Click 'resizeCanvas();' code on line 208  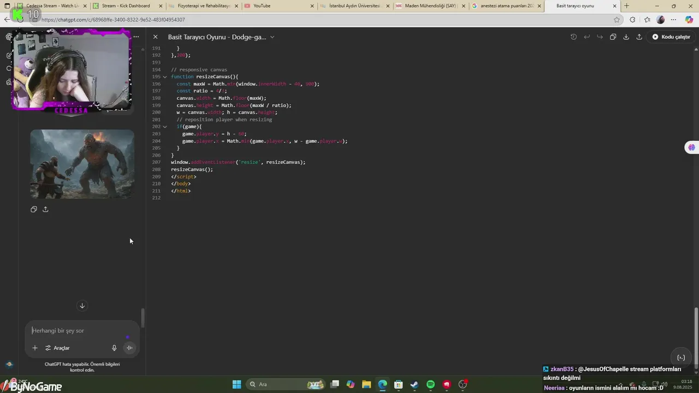tap(192, 169)
